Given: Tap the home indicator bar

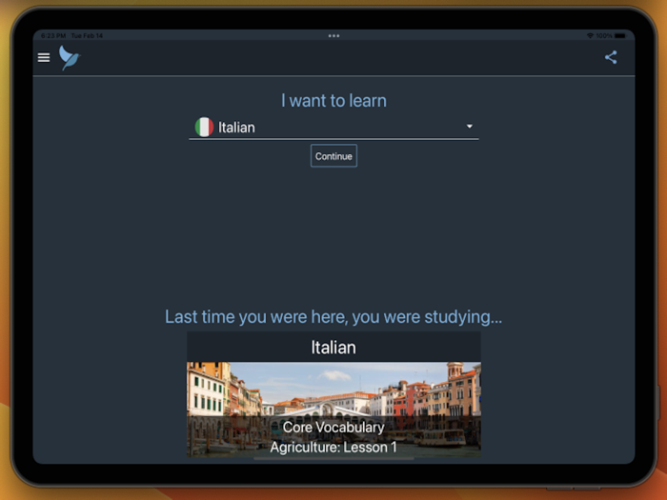Looking at the screenshot, I should [333, 459].
